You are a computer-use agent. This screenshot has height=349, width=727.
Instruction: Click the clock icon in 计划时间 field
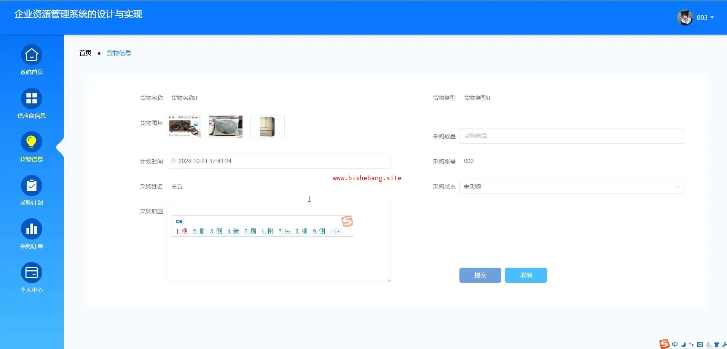pos(173,161)
